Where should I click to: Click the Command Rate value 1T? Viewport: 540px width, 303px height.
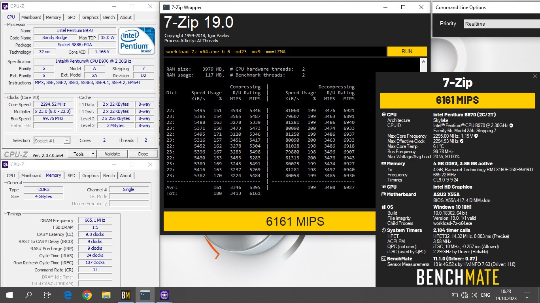click(x=95, y=270)
